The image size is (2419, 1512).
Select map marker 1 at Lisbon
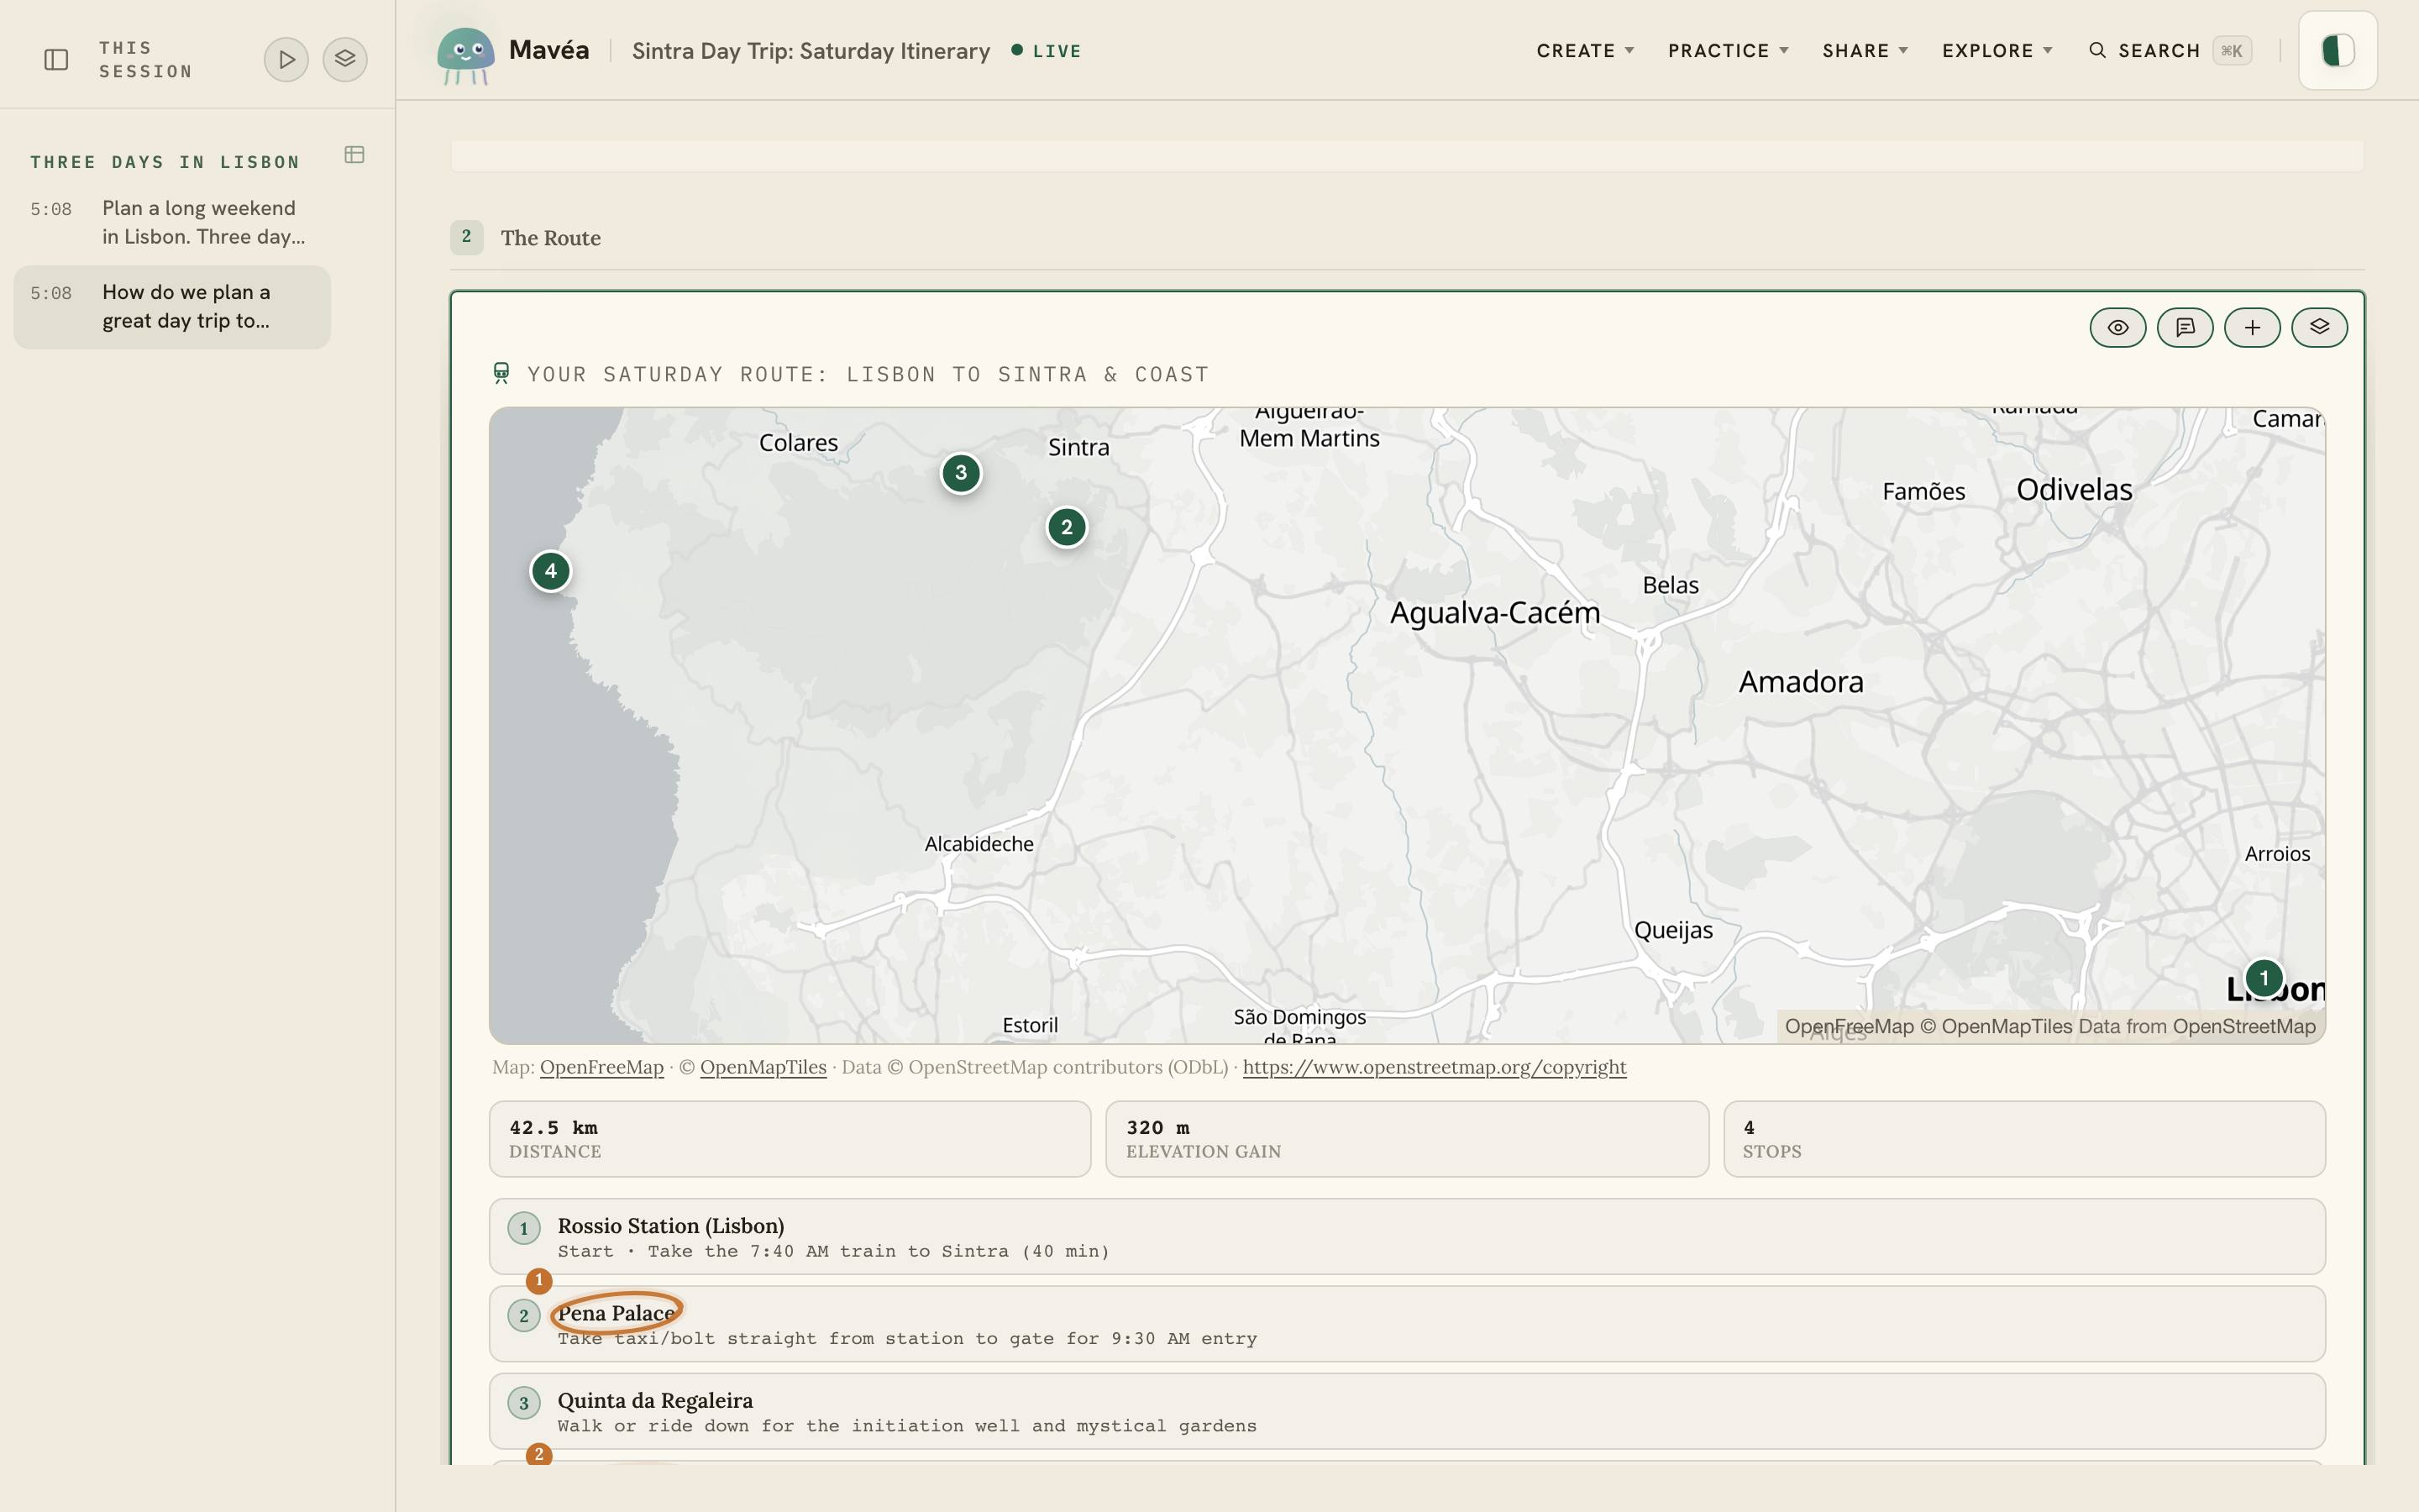(x=2264, y=978)
